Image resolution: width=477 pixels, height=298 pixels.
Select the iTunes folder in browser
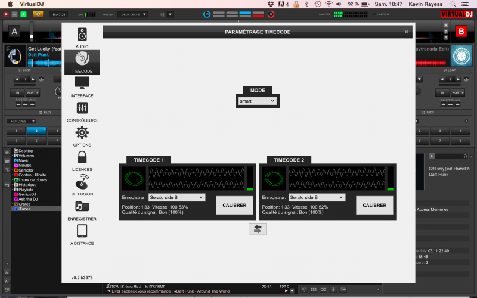pyautogui.click(x=36, y=209)
